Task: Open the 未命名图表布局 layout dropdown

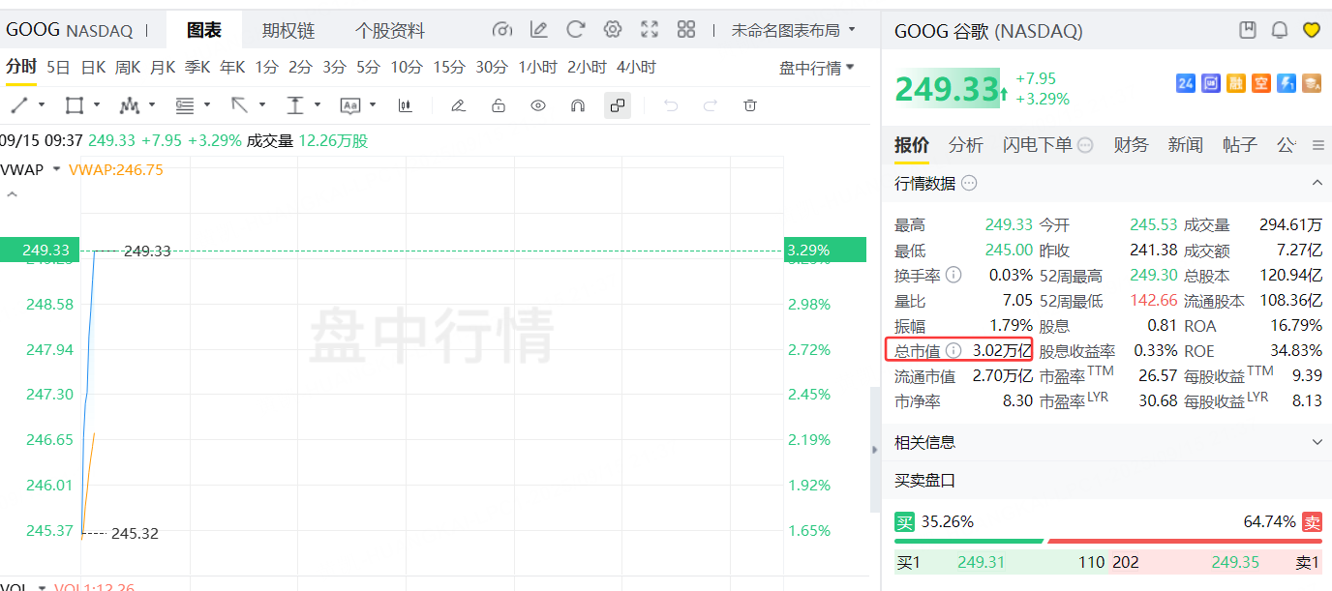Action: coord(794,30)
